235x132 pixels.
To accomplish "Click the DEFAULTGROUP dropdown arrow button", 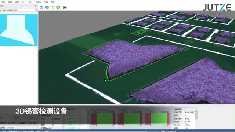I will point(37,10).
